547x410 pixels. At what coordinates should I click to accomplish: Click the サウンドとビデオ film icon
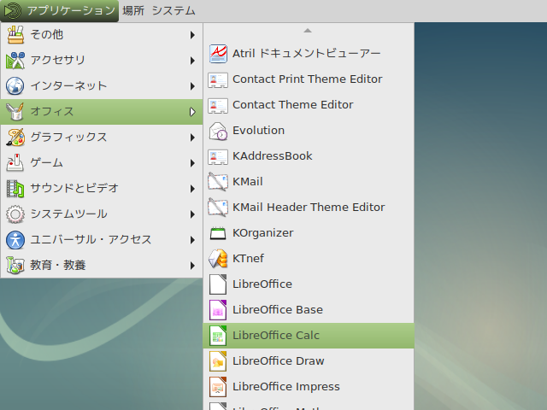click(15, 188)
